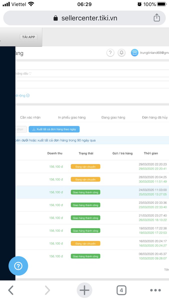Screen dimensions: 169x300
Task: Expand the search filters chevron
Action: pyautogui.click(x=28, y=95)
